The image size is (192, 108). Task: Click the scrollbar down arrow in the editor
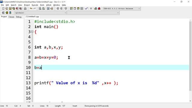[x=190, y=101]
